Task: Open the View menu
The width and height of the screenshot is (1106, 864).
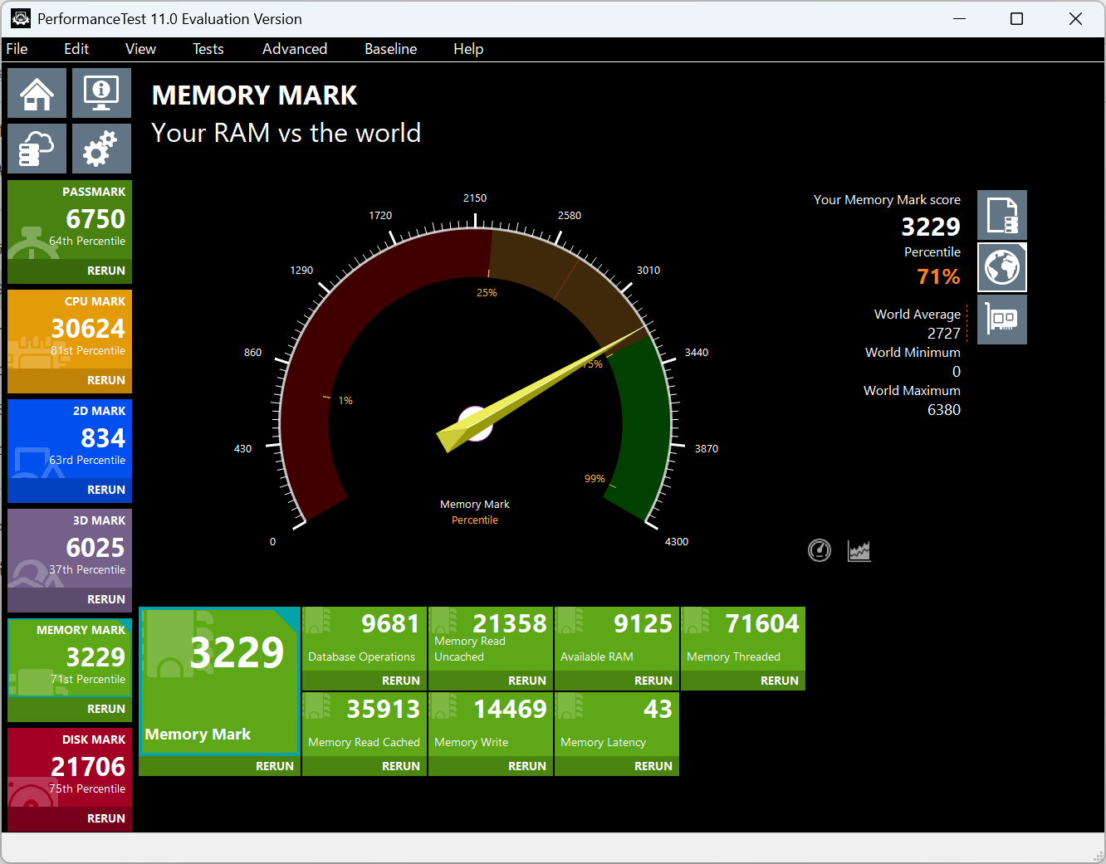Action: point(140,49)
